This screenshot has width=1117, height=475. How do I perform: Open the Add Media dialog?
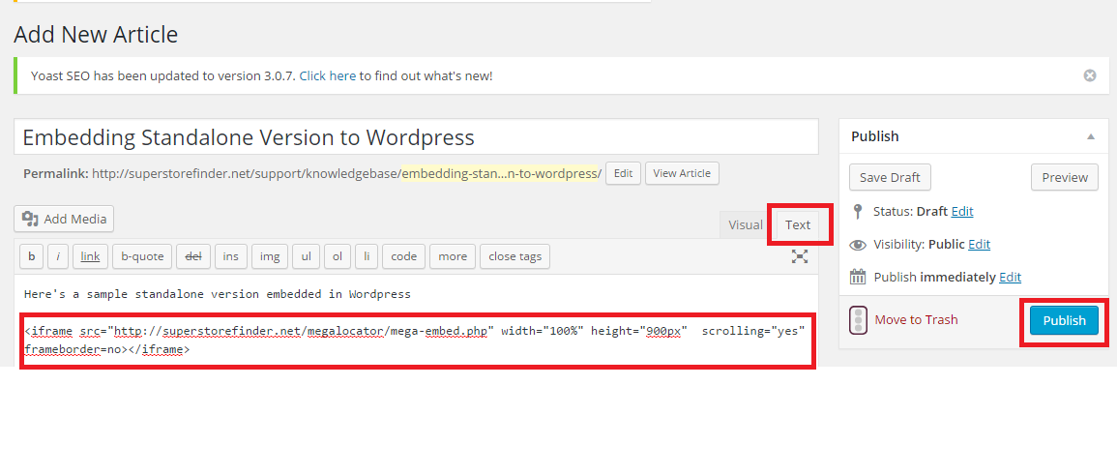coord(64,219)
